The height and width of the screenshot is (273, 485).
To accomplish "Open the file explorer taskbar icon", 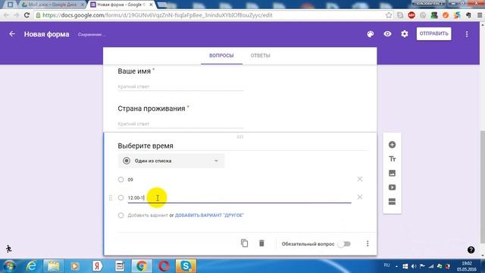I will pos(54,266).
